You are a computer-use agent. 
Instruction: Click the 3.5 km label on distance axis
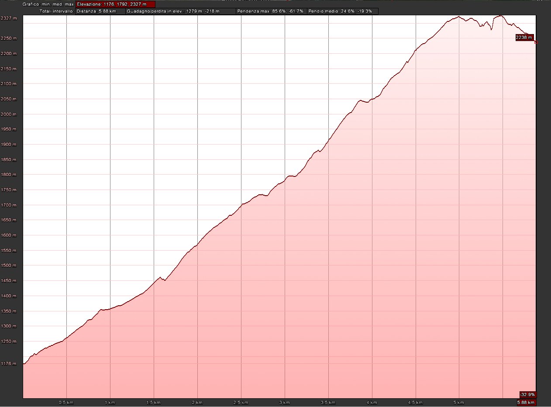coord(328,402)
